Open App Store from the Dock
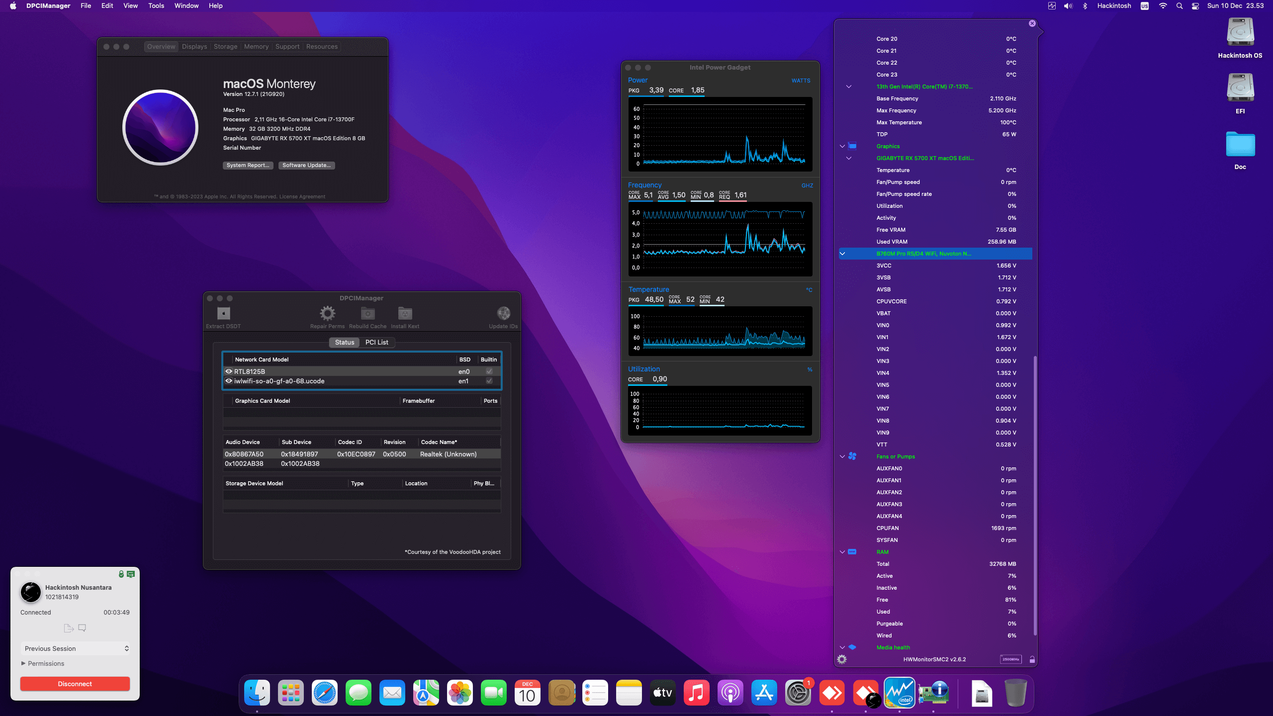Image resolution: width=1273 pixels, height=716 pixels. tap(764, 693)
